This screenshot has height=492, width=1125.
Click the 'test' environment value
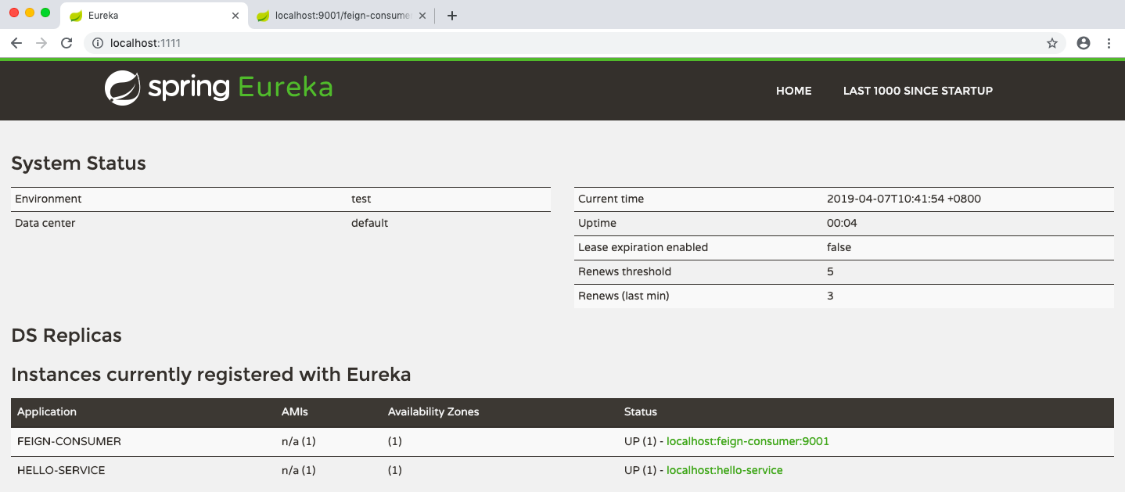(x=361, y=199)
